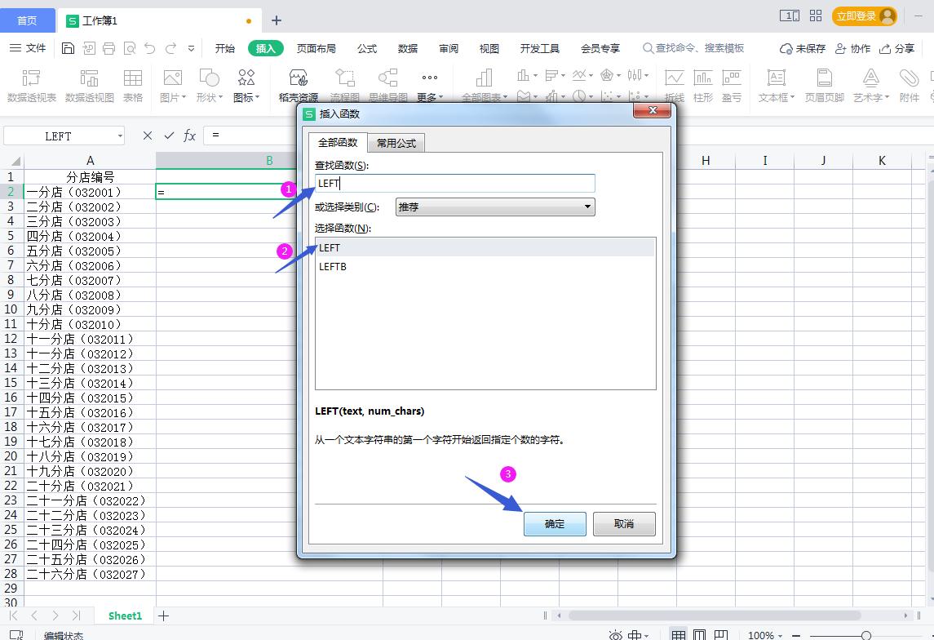Viewport: 934px width, 640px height.
Task: Click the 分享 share button
Action: coord(897,48)
